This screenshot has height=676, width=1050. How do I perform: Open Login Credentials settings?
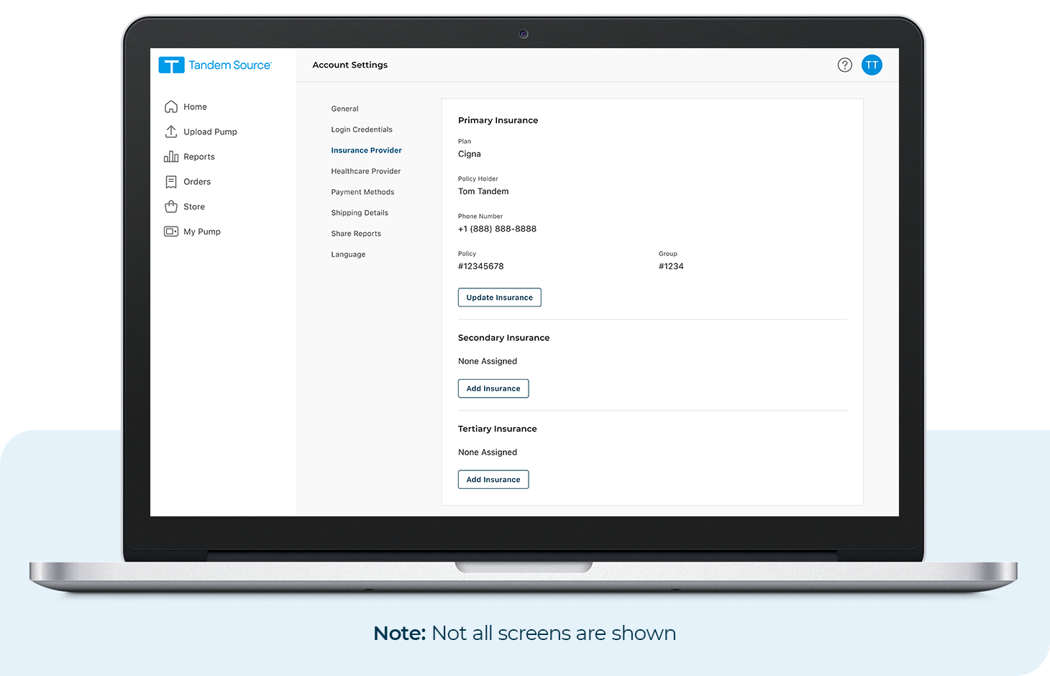click(362, 129)
